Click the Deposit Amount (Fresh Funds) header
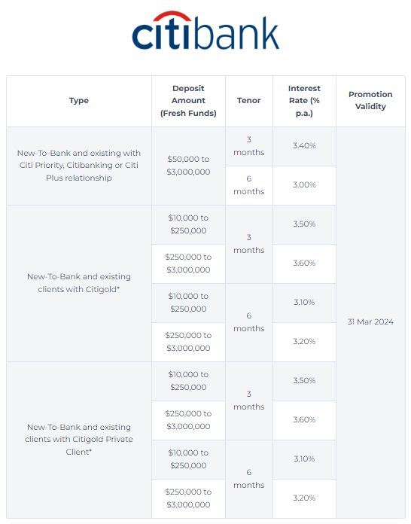 pos(188,101)
